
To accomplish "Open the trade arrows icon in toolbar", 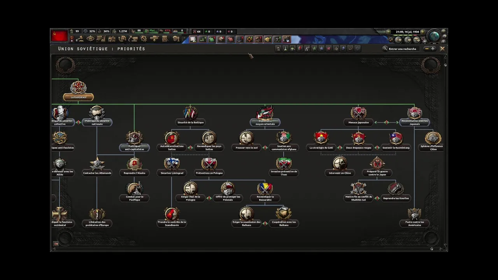I will [122, 38].
